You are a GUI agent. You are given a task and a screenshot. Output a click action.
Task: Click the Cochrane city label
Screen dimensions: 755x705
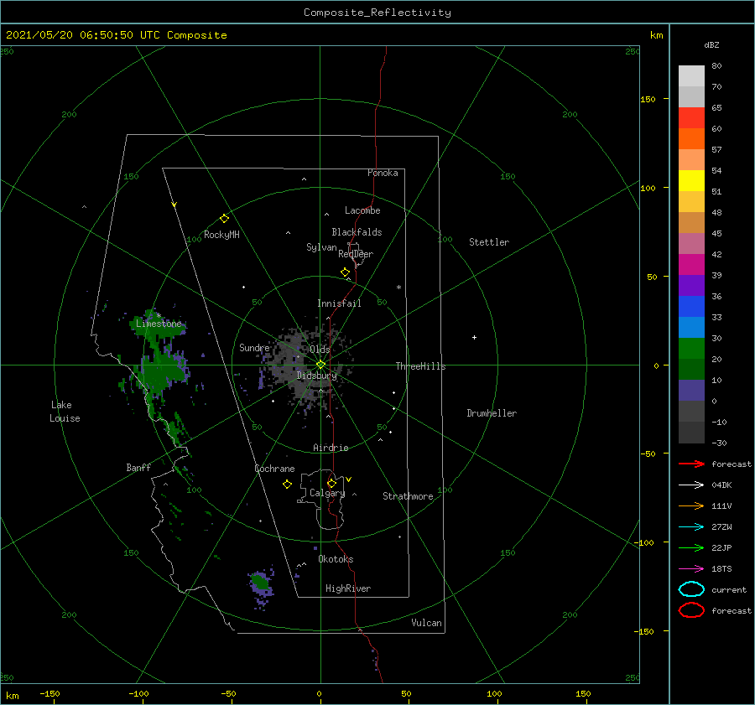point(274,469)
